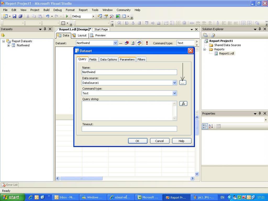This screenshot has height=201, width=268.
Task: Click Cancel in the Dataset dialog
Action: [x=160, y=141]
